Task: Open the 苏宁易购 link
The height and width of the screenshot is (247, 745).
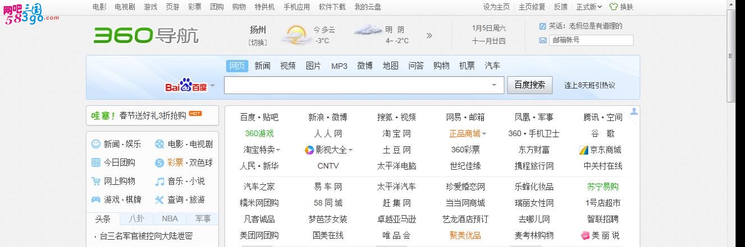Action: click(602, 187)
